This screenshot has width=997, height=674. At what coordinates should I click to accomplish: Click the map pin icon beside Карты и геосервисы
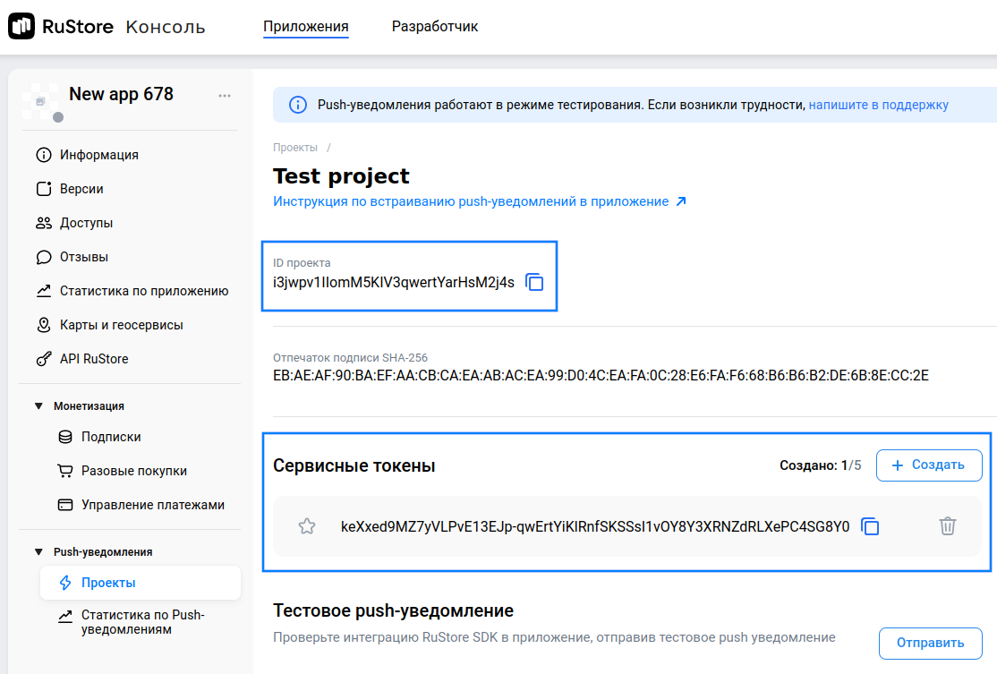(44, 325)
